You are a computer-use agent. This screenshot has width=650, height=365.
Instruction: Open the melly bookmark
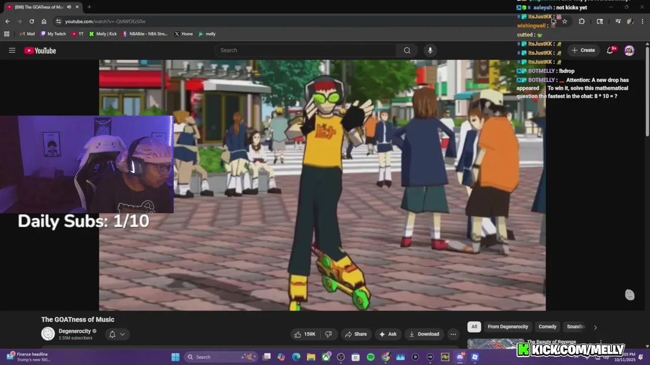coord(207,34)
